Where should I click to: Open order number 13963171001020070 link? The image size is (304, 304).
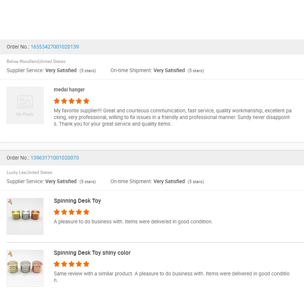tap(55, 158)
